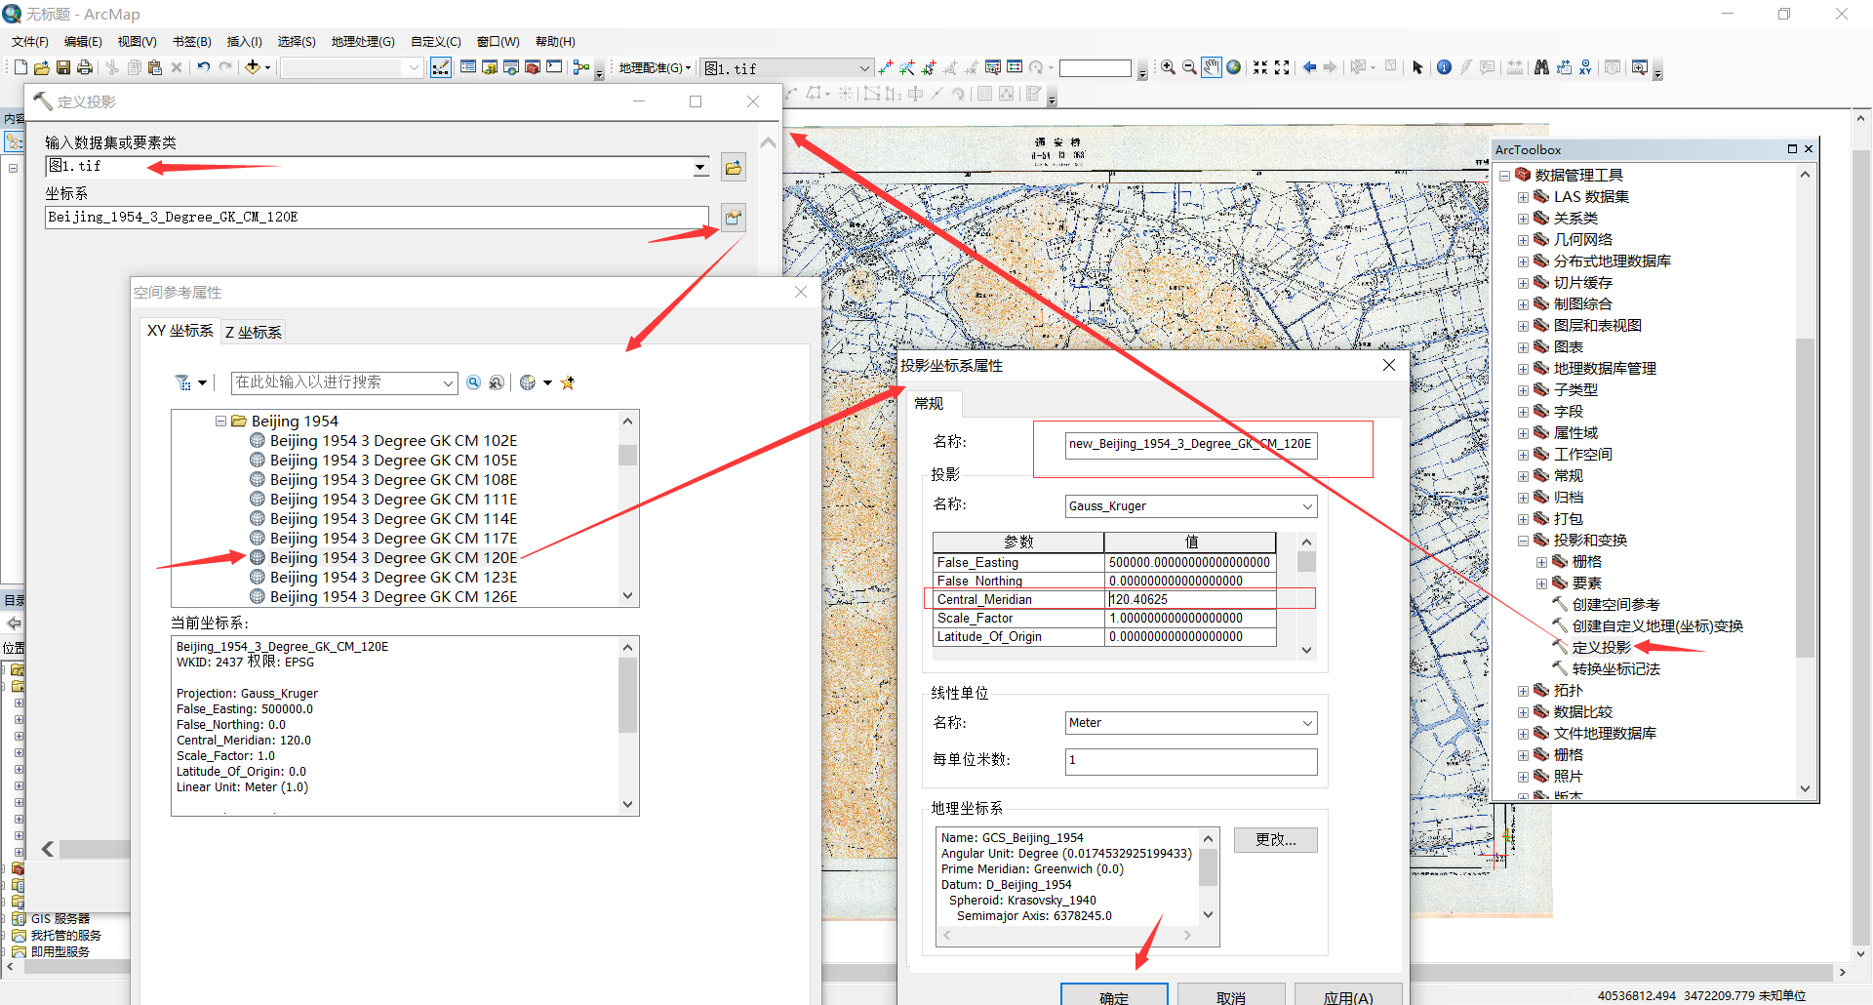Click the blue previous extent arrow
Image resolution: width=1873 pixels, height=1005 pixels.
click(x=1309, y=67)
